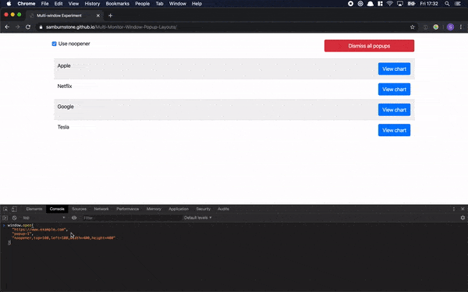Screen dimensions: 468x292
Task: Select the Netflix row label
Action: pyautogui.click(x=65, y=86)
